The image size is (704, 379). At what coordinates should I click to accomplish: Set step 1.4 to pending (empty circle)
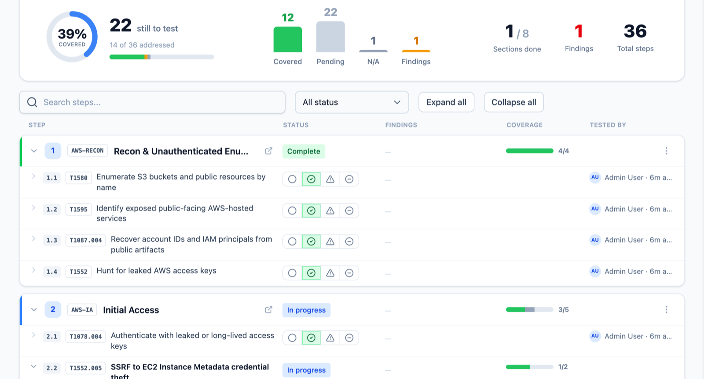(x=292, y=273)
